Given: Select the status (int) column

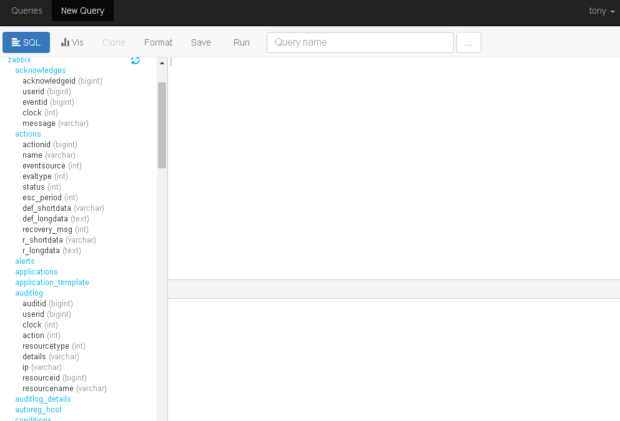Looking at the screenshot, I should (x=41, y=187).
